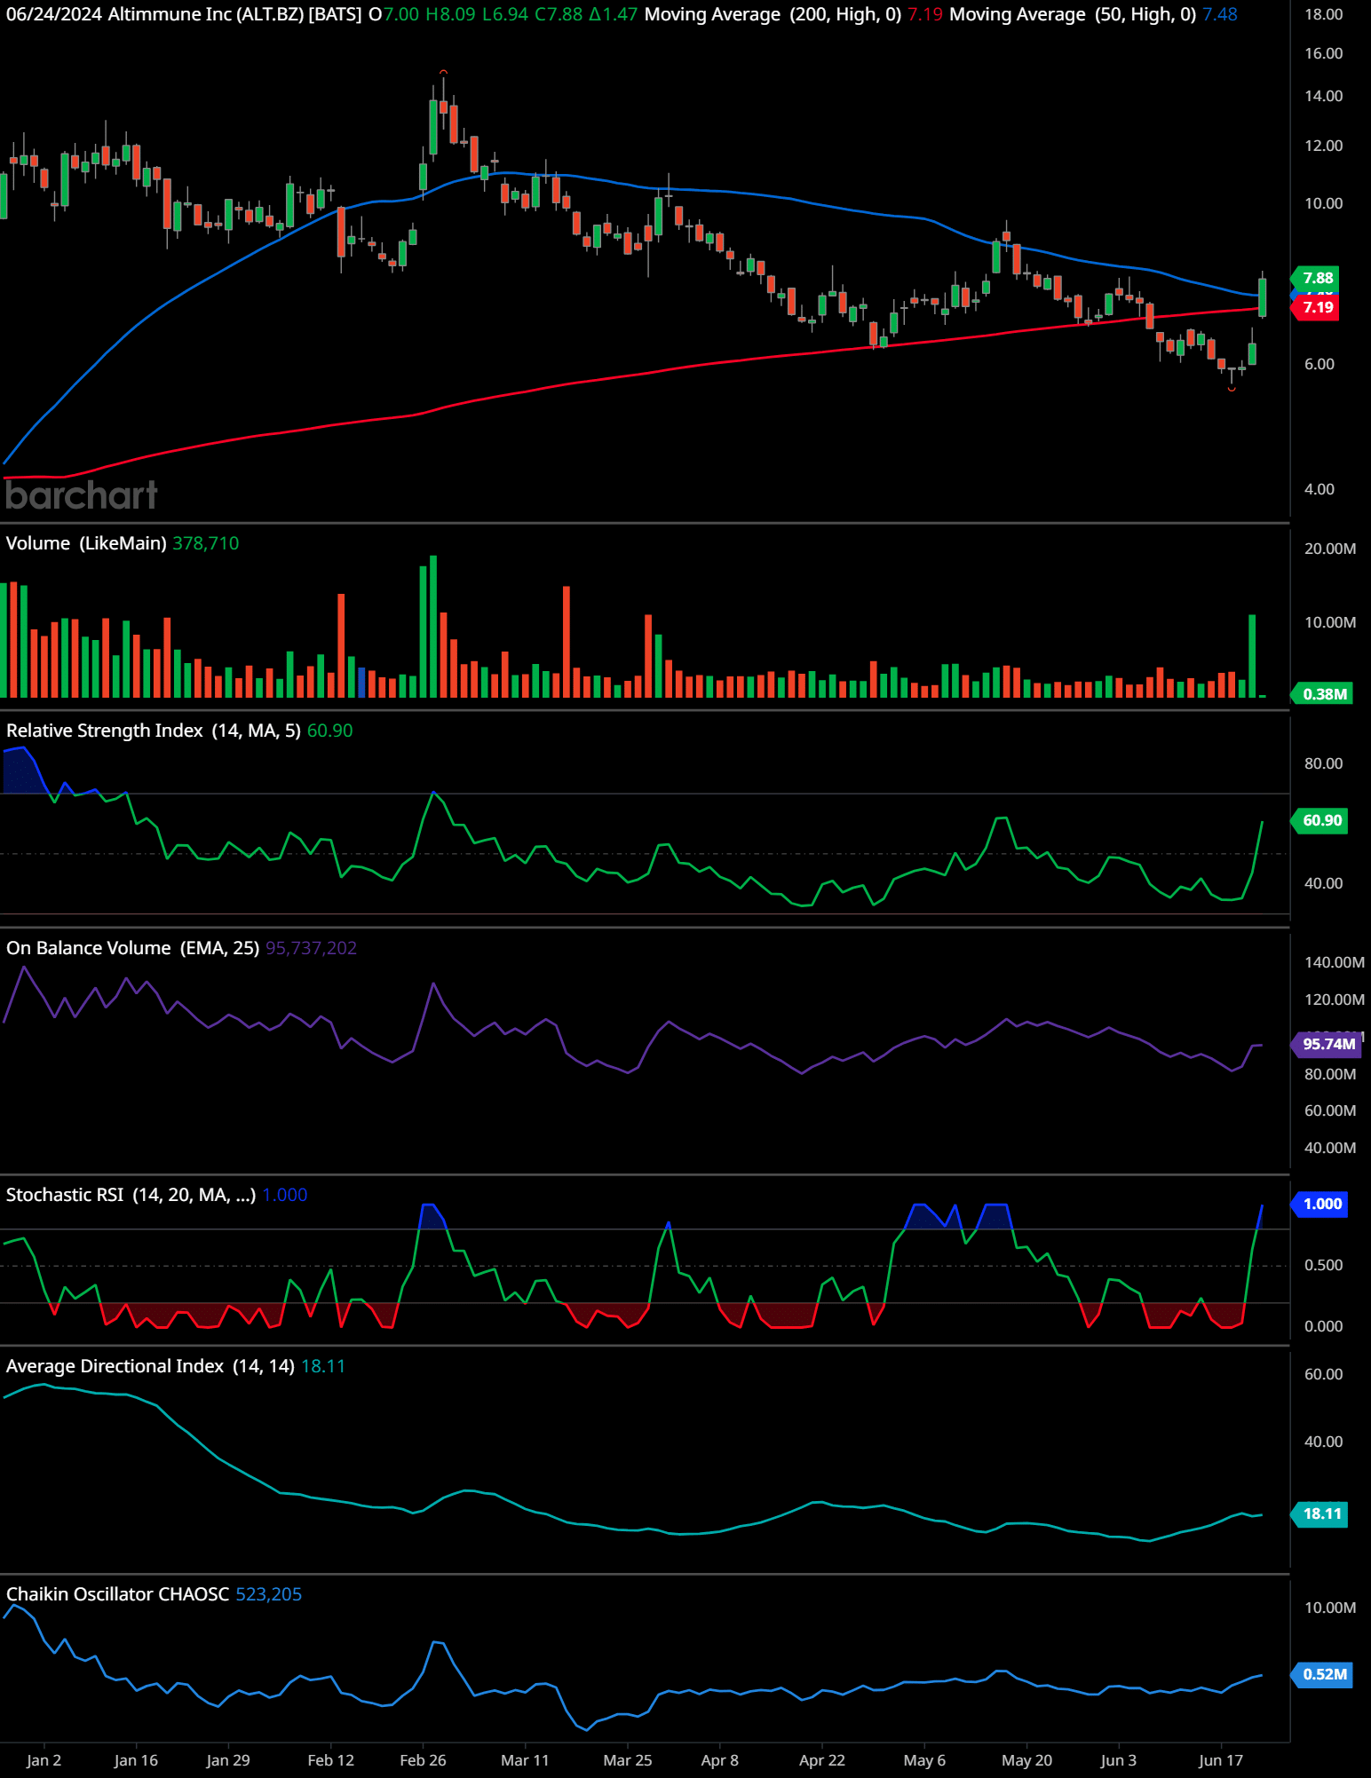Click the May 6 date axis label
Image resolution: width=1371 pixels, height=1778 pixels.
[924, 1760]
